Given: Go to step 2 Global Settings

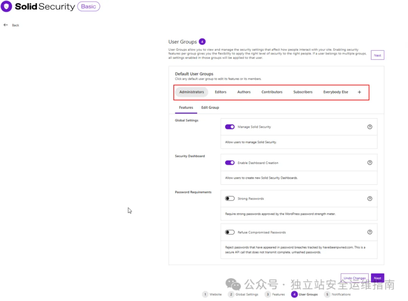Looking at the screenshot, I should click(x=243, y=295).
